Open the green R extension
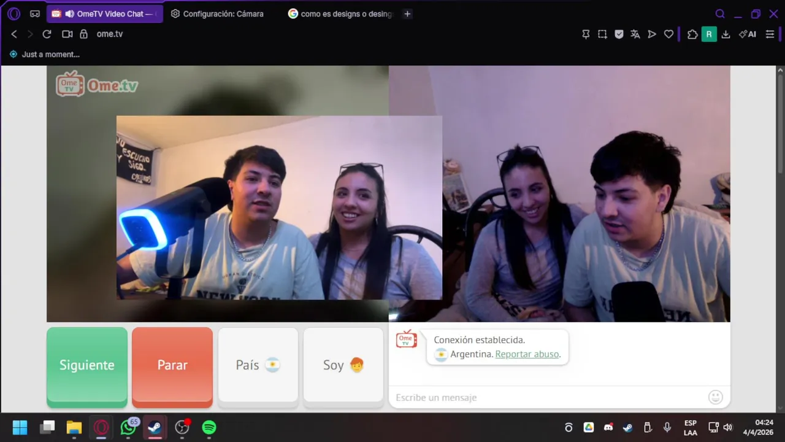Screen dimensions: 785x442 click(709, 34)
